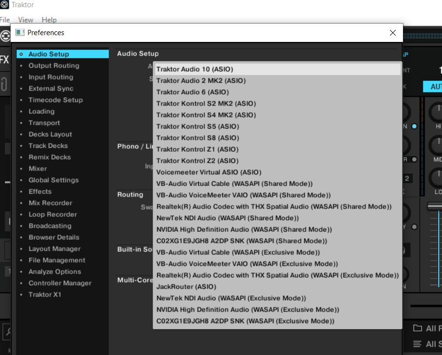Click the All Tracks folder icon in browser

[x=417, y=329]
